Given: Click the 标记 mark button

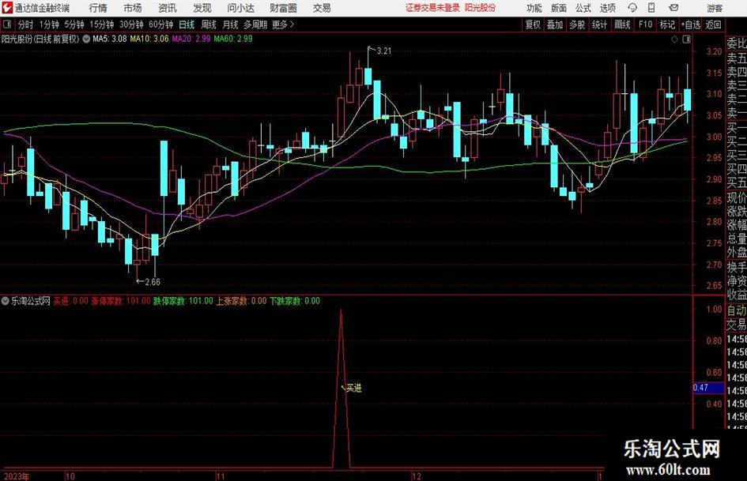Looking at the screenshot, I should click(x=667, y=24).
